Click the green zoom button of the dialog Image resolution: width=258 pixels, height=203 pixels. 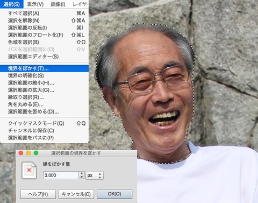(36, 153)
